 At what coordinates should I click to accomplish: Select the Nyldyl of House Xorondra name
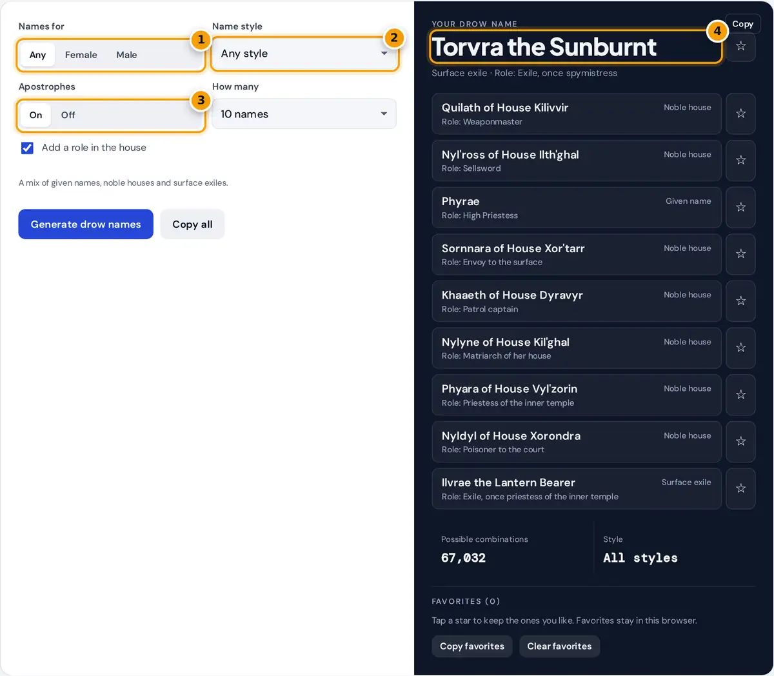tap(511, 436)
